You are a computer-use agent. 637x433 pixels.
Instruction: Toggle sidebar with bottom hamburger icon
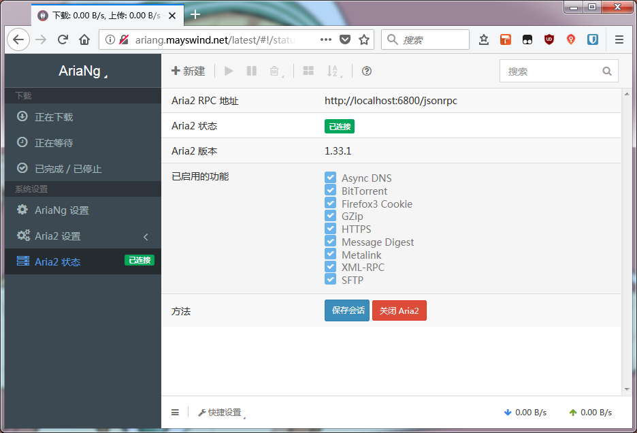175,413
